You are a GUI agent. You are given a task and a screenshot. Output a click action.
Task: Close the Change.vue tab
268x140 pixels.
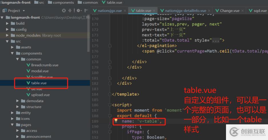coord(242,11)
